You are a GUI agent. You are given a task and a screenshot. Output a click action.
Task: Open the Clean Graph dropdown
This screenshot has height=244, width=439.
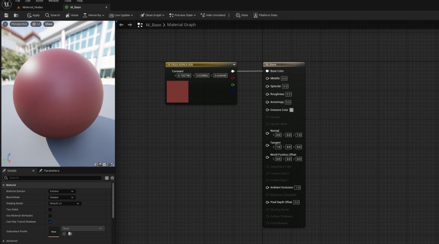pos(152,15)
